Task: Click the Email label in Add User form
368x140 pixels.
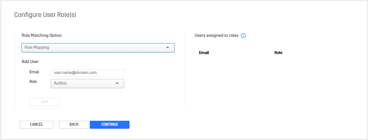Action: (34, 72)
